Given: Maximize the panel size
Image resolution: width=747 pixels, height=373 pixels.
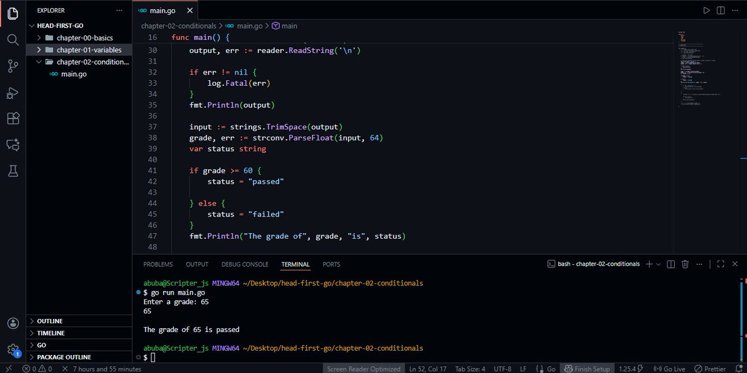Looking at the screenshot, I should (x=721, y=264).
